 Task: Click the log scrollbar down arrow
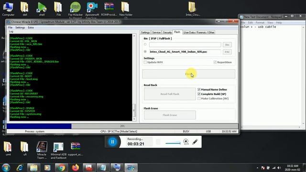point(134,119)
